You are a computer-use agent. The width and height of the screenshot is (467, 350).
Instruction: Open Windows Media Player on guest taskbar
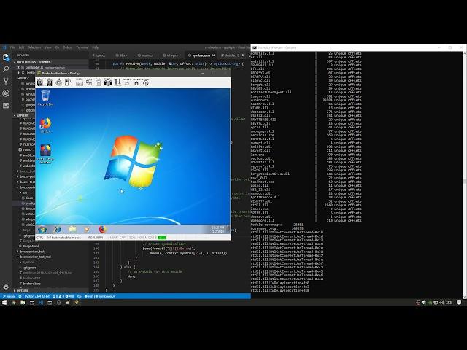coord(87,230)
